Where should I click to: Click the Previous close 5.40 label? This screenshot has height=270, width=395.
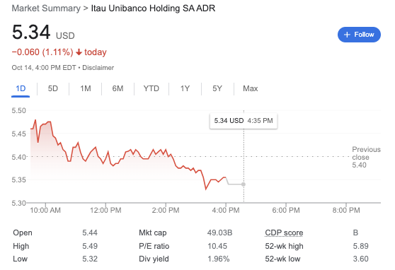366,157
